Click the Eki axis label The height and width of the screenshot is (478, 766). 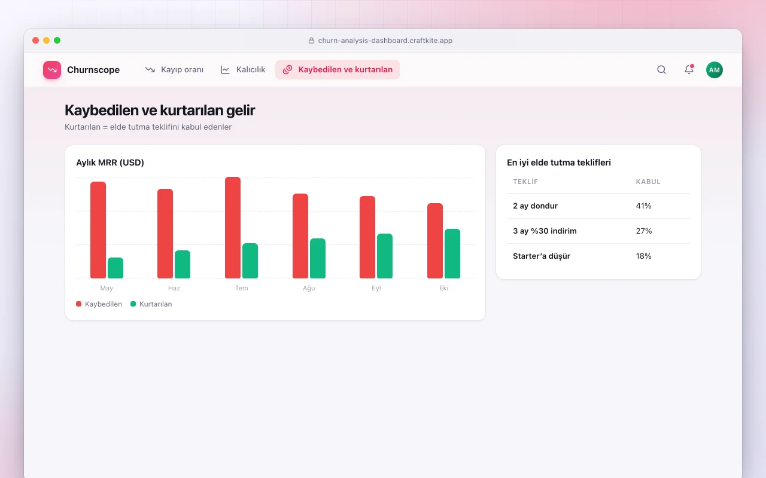click(x=443, y=288)
